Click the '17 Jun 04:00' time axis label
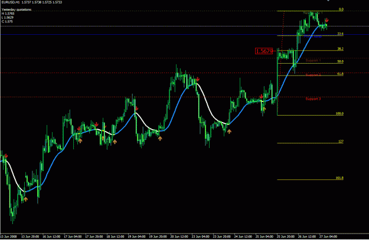The image size is (369, 240). (73, 236)
